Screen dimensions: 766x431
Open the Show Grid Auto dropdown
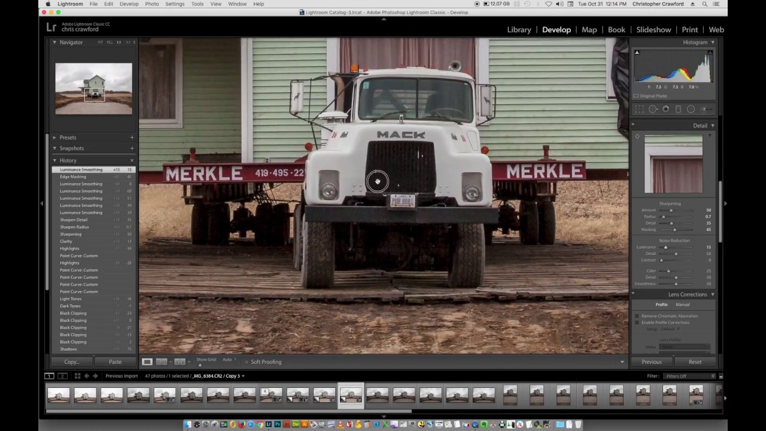pos(230,360)
